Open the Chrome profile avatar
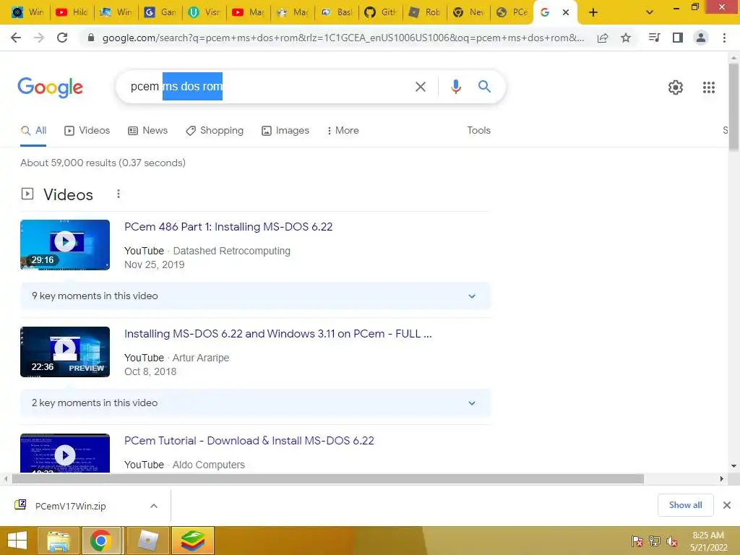Image resolution: width=740 pixels, height=555 pixels. coord(701,38)
